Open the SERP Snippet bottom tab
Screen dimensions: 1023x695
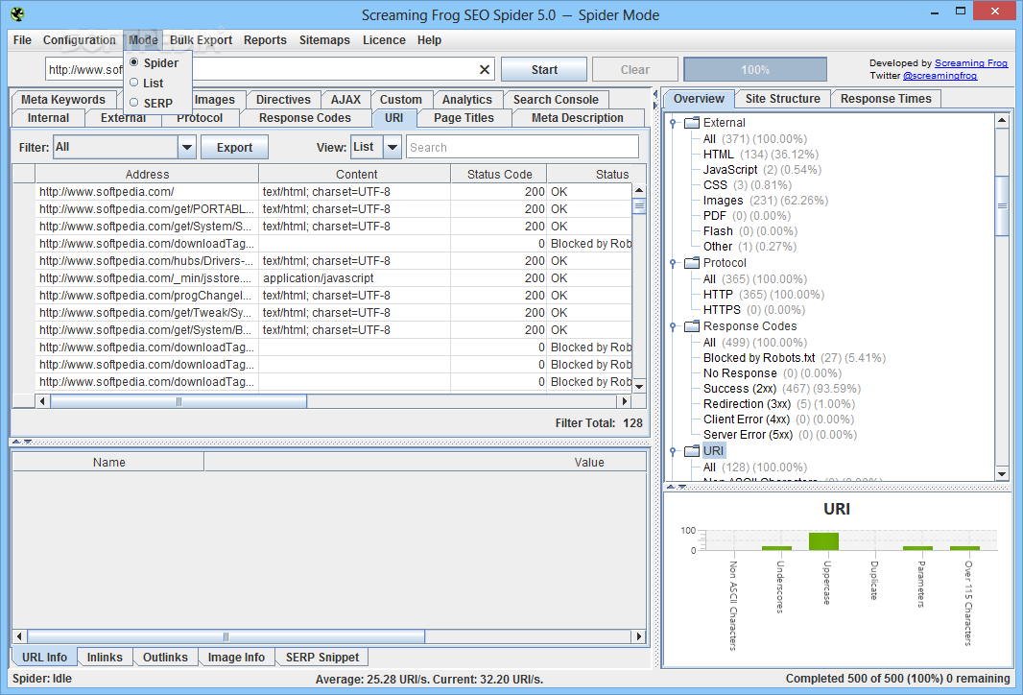(x=321, y=658)
